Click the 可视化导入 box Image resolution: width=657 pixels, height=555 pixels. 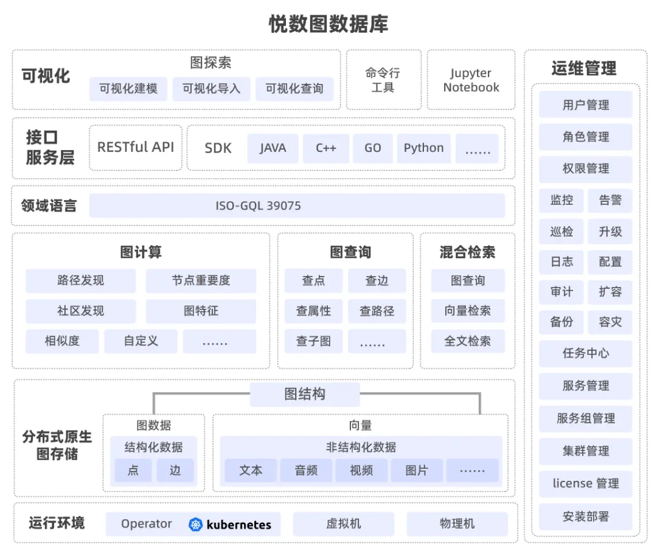[x=211, y=89]
